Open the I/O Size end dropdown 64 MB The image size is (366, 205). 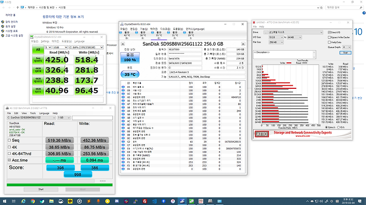[294, 37]
